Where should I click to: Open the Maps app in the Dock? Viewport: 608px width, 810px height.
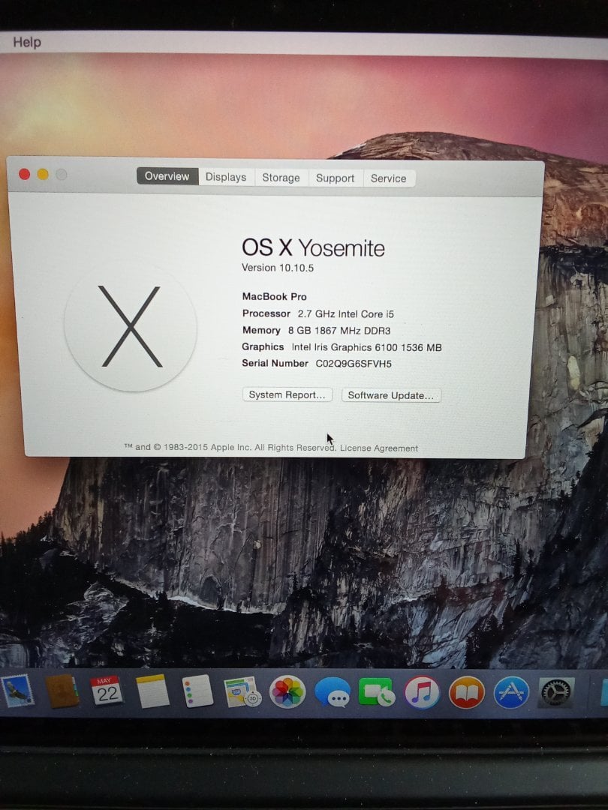[x=242, y=691]
